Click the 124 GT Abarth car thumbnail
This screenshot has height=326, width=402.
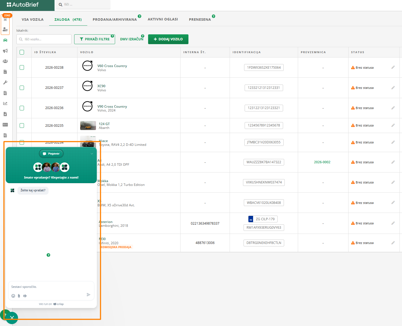(88, 125)
